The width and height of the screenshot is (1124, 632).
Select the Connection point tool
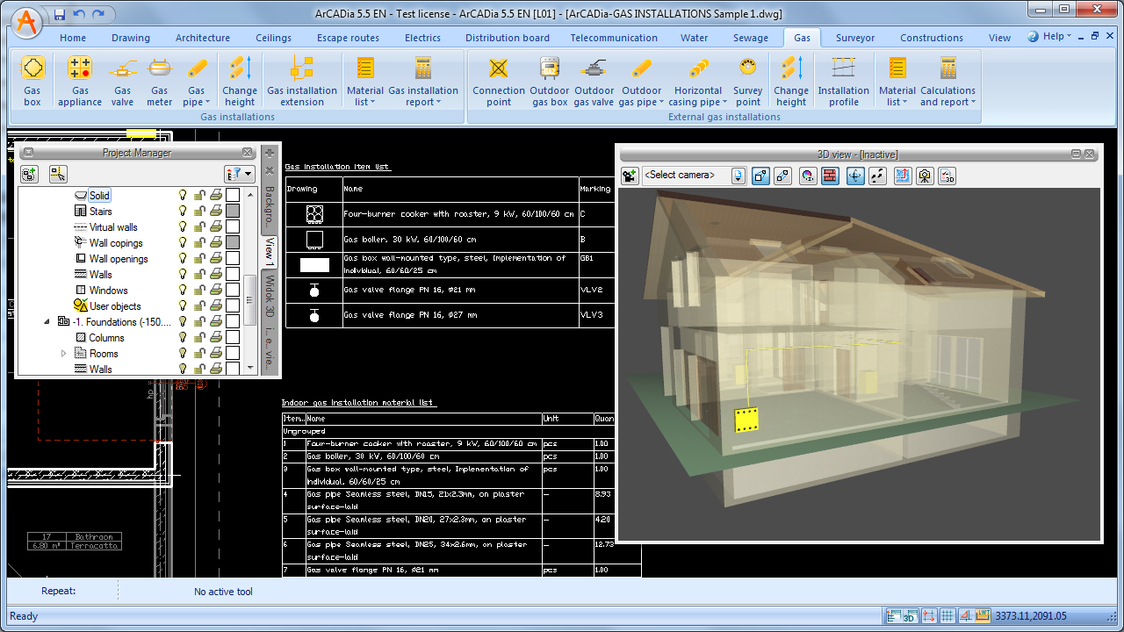tap(498, 80)
